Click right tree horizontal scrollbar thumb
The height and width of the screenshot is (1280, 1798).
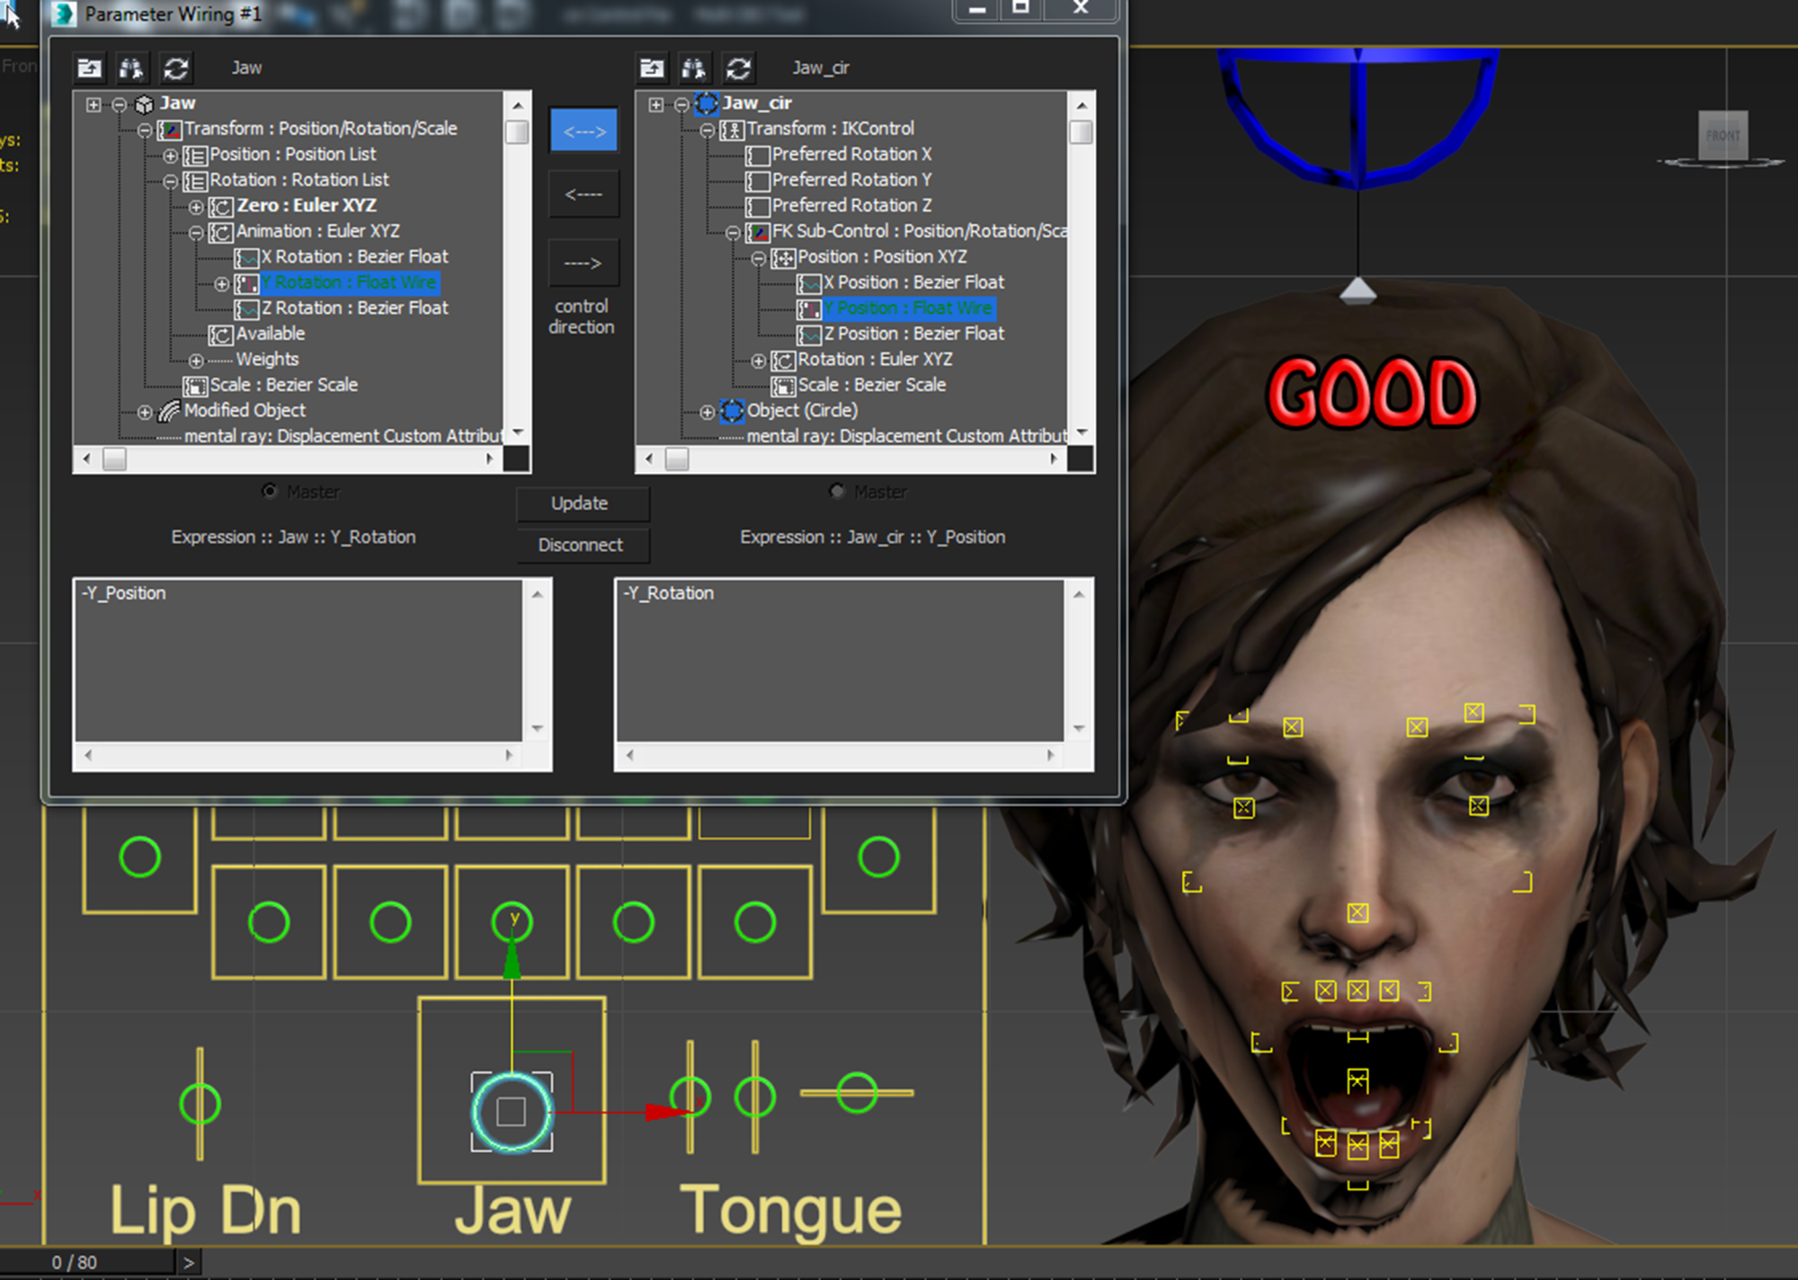pos(677,459)
